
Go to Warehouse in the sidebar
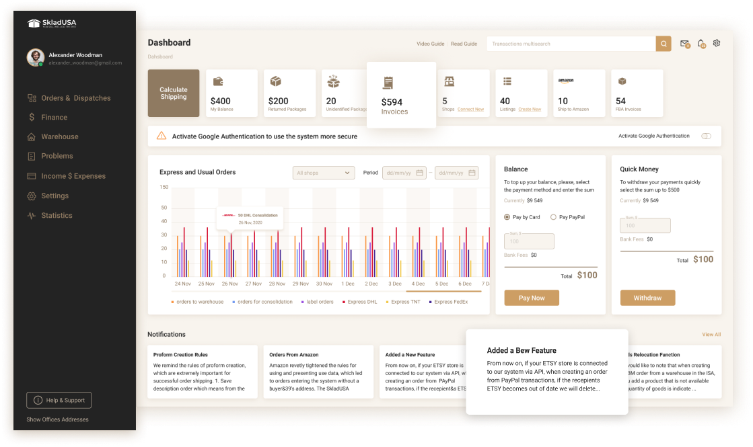[59, 136]
